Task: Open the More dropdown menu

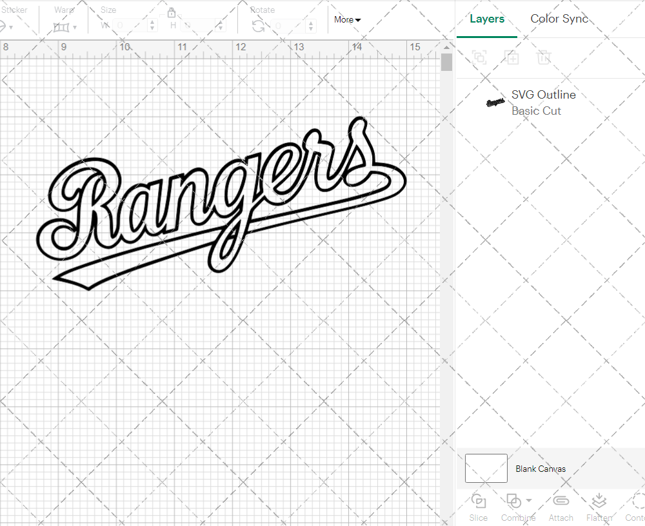Action: [347, 19]
